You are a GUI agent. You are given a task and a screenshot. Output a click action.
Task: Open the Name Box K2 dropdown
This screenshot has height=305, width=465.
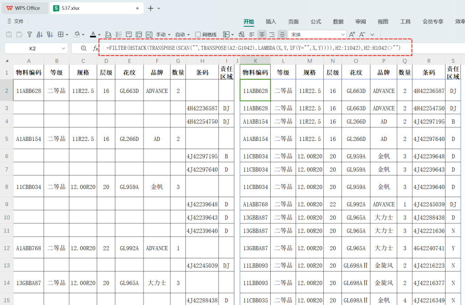[x=63, y=48]
